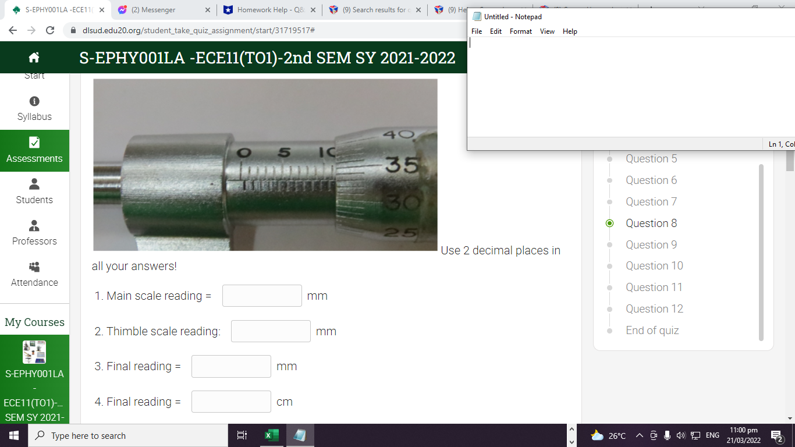The width and height of the screenshot is (795, 447).
Task: Open Notepad's Format menu
Action: pyautogui.click(x=520, y=31)
